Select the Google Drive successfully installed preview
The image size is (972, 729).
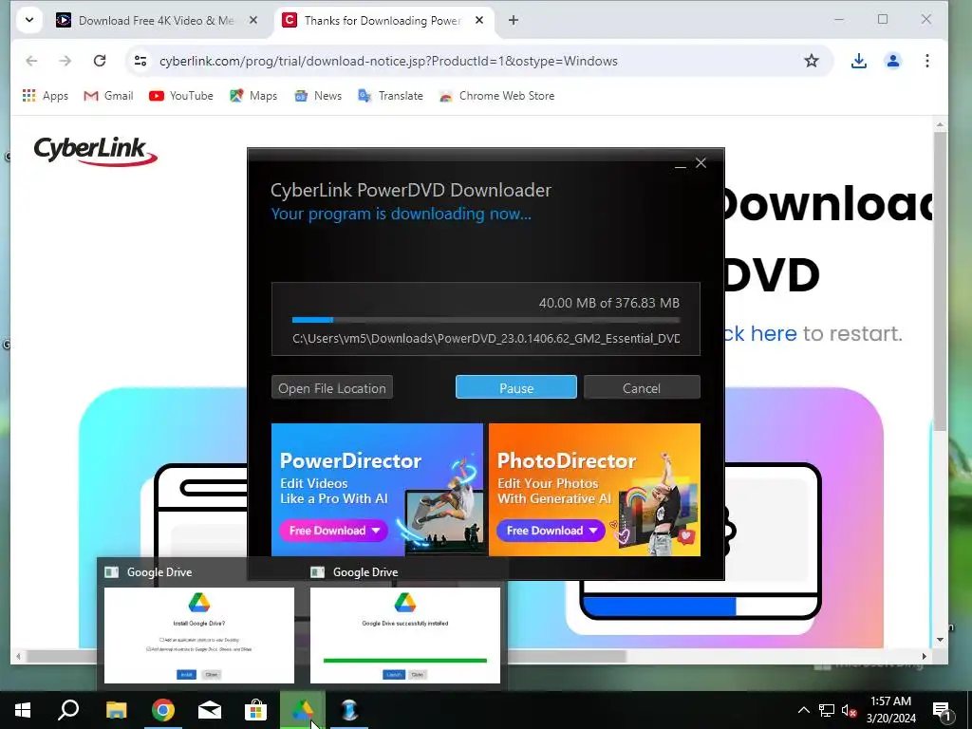click(x=404, y=635)
